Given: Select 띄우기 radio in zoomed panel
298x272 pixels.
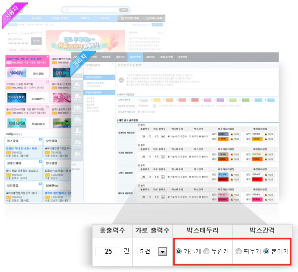Looking at the screenshot, I should [238, 251].
